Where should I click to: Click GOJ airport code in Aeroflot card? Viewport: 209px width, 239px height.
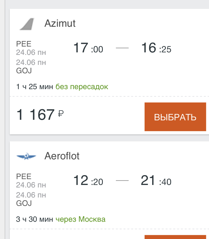pos(24,203)
